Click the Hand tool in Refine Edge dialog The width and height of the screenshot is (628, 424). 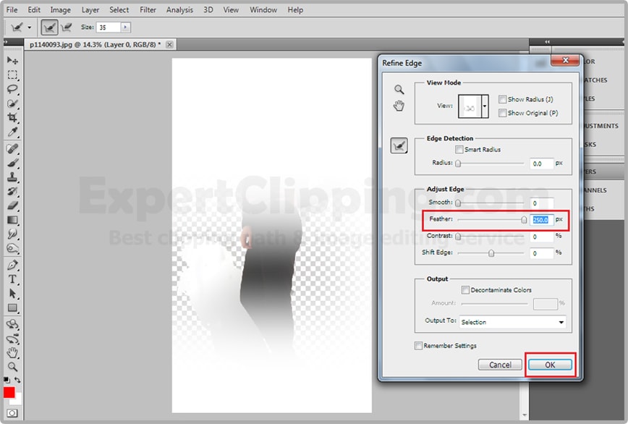(x=399, y=106)
